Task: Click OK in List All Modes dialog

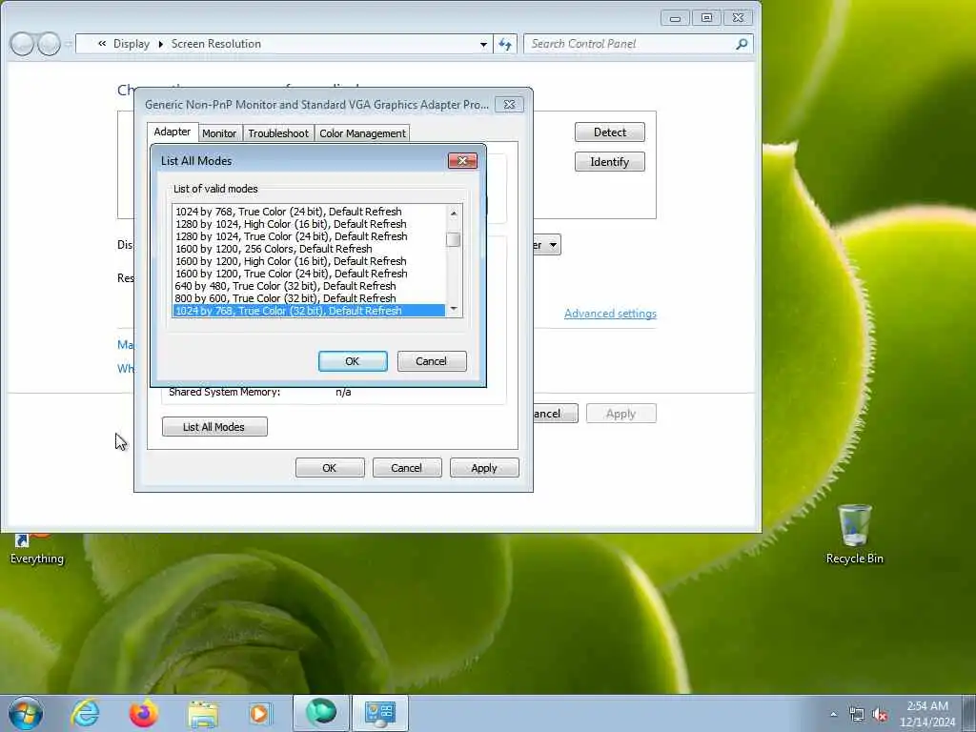Action: tap(353, 361)
